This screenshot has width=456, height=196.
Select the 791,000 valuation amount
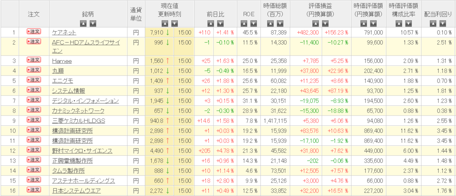coord(373,32)
